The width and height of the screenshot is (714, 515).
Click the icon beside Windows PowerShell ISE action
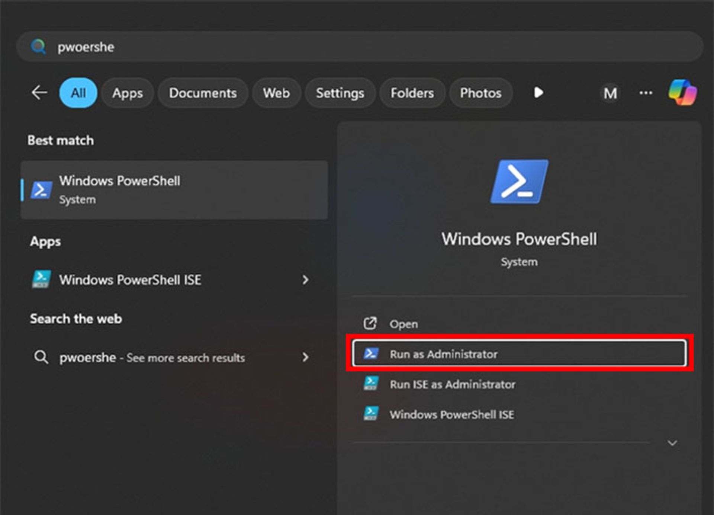tap(371, 414)
